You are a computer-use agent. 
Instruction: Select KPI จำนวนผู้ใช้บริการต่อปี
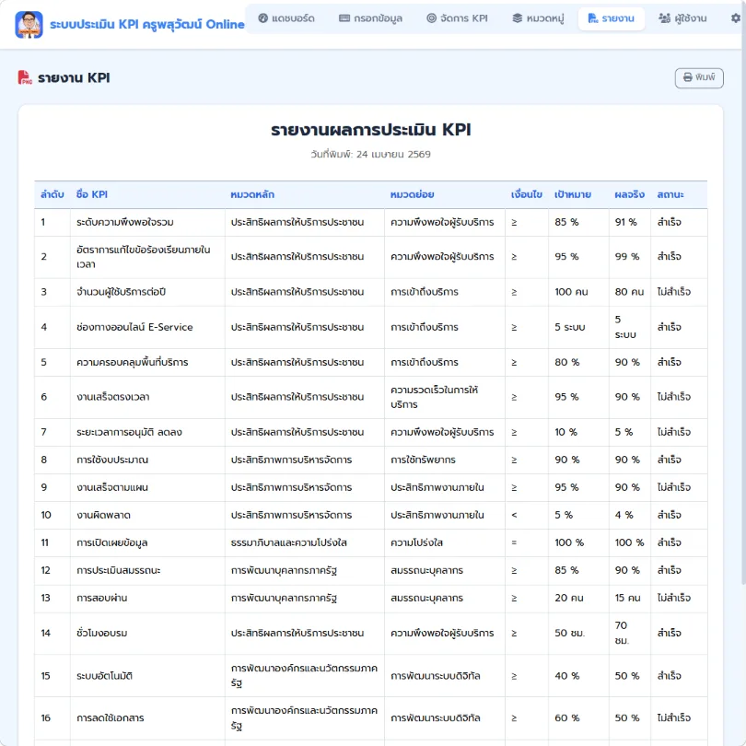tap(121, 292)
